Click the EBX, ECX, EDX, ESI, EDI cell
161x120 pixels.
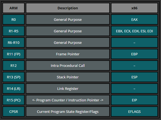pyautogui.click(x=134, y=31)
